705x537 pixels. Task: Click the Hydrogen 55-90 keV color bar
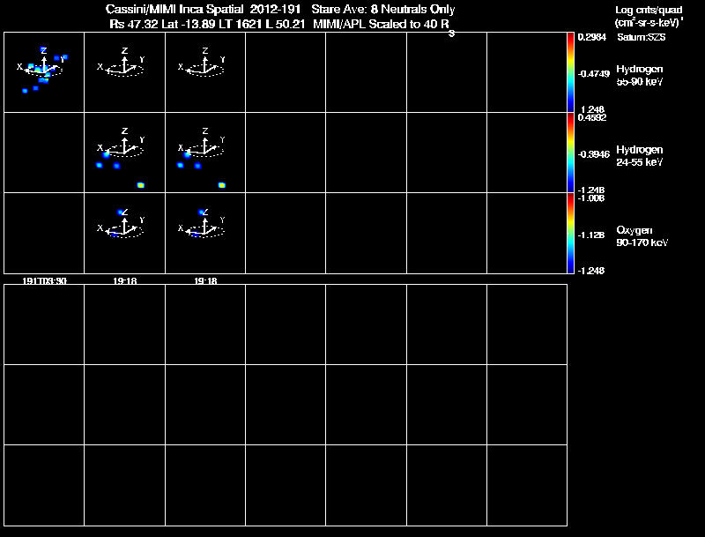pyautogui.click(x=570, y=72)
